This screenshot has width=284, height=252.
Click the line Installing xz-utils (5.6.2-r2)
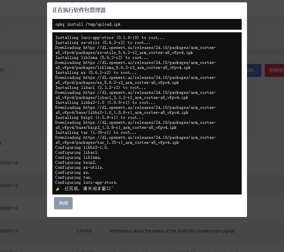(103, 43)
